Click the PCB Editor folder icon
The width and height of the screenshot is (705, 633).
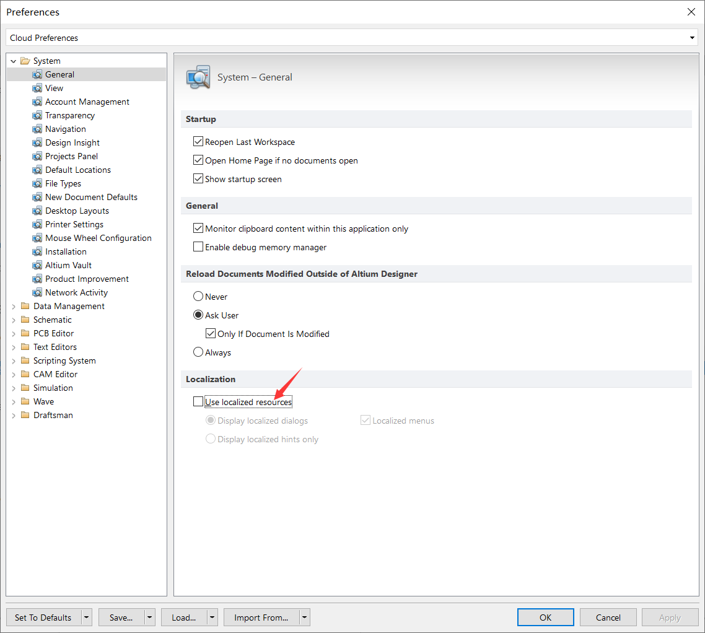pos(25,334)
